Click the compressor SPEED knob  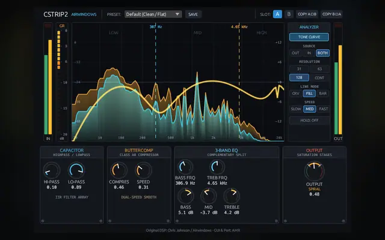tap(143, 170)
